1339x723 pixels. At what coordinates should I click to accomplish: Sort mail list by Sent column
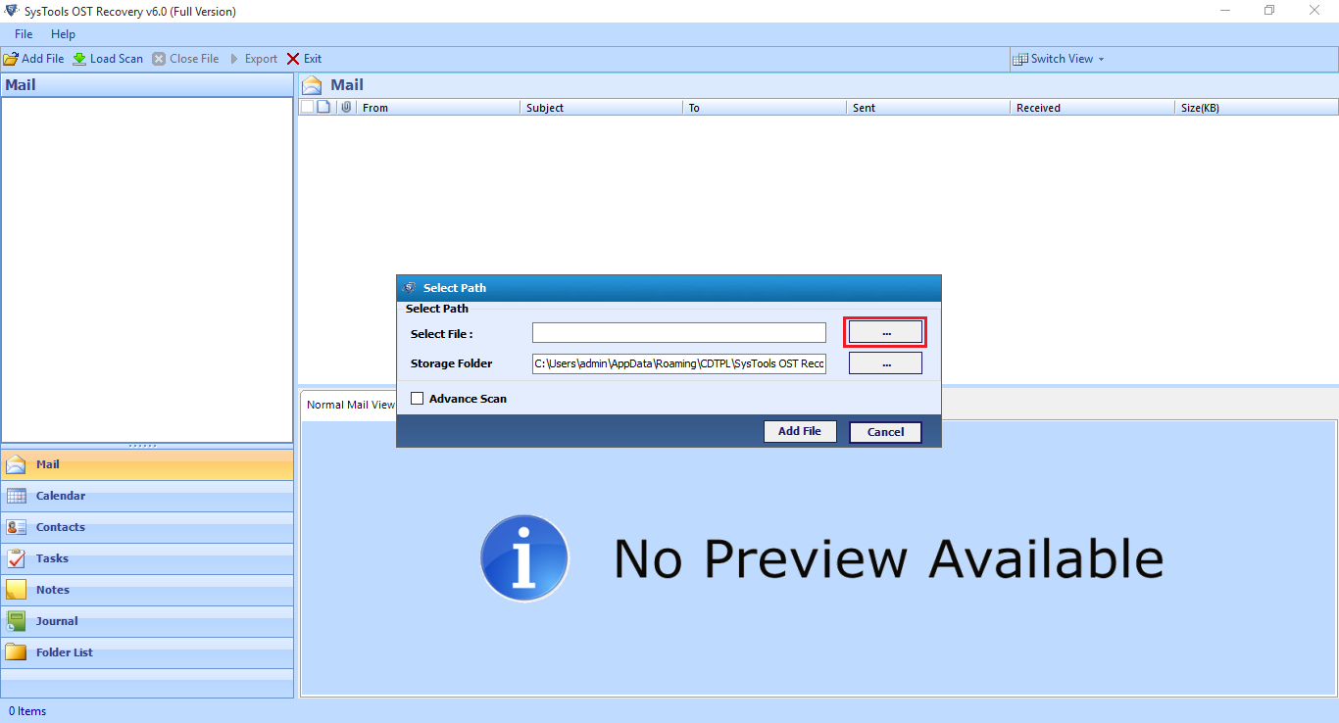(928, 108)
